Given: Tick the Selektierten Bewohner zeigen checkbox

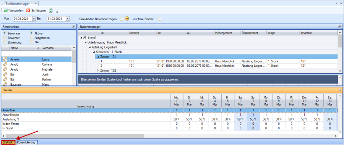Looking at the screenshot, I should (x=121, y=19).
